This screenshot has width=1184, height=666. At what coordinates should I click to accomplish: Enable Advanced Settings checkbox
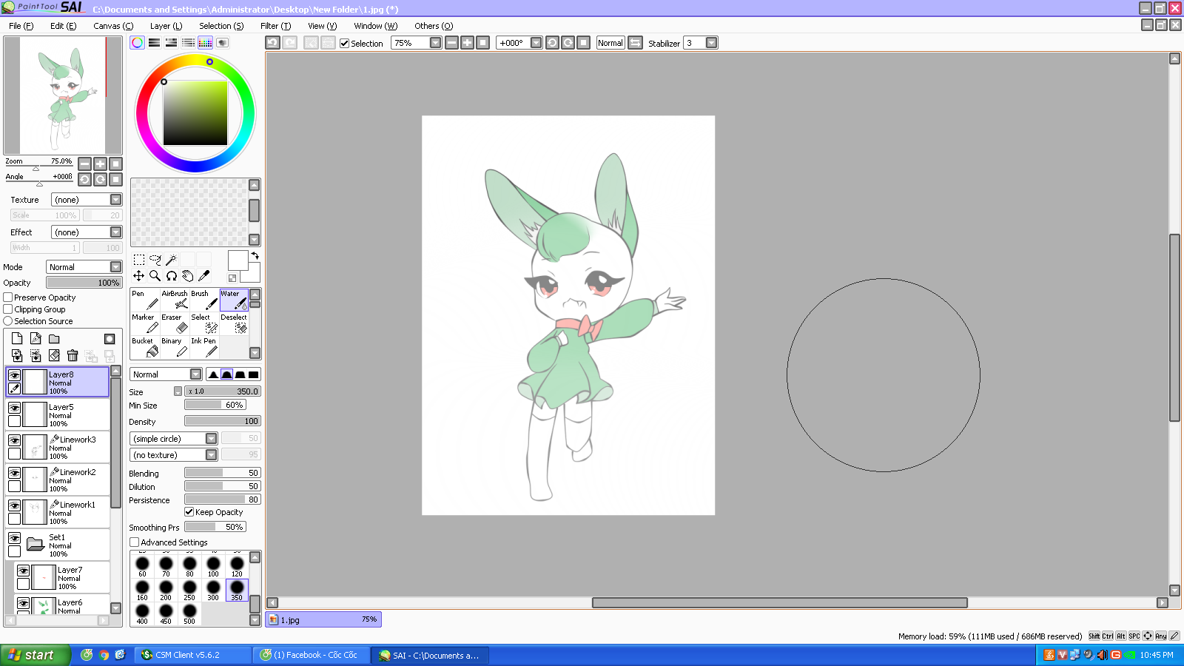point(135,542)
